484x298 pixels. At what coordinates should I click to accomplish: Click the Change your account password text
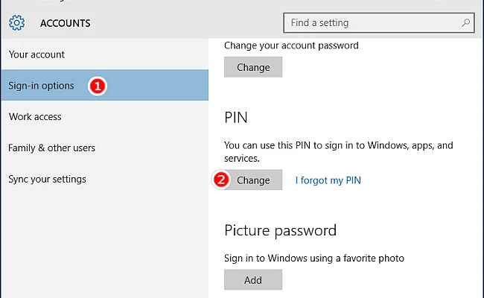click(291, 45)
